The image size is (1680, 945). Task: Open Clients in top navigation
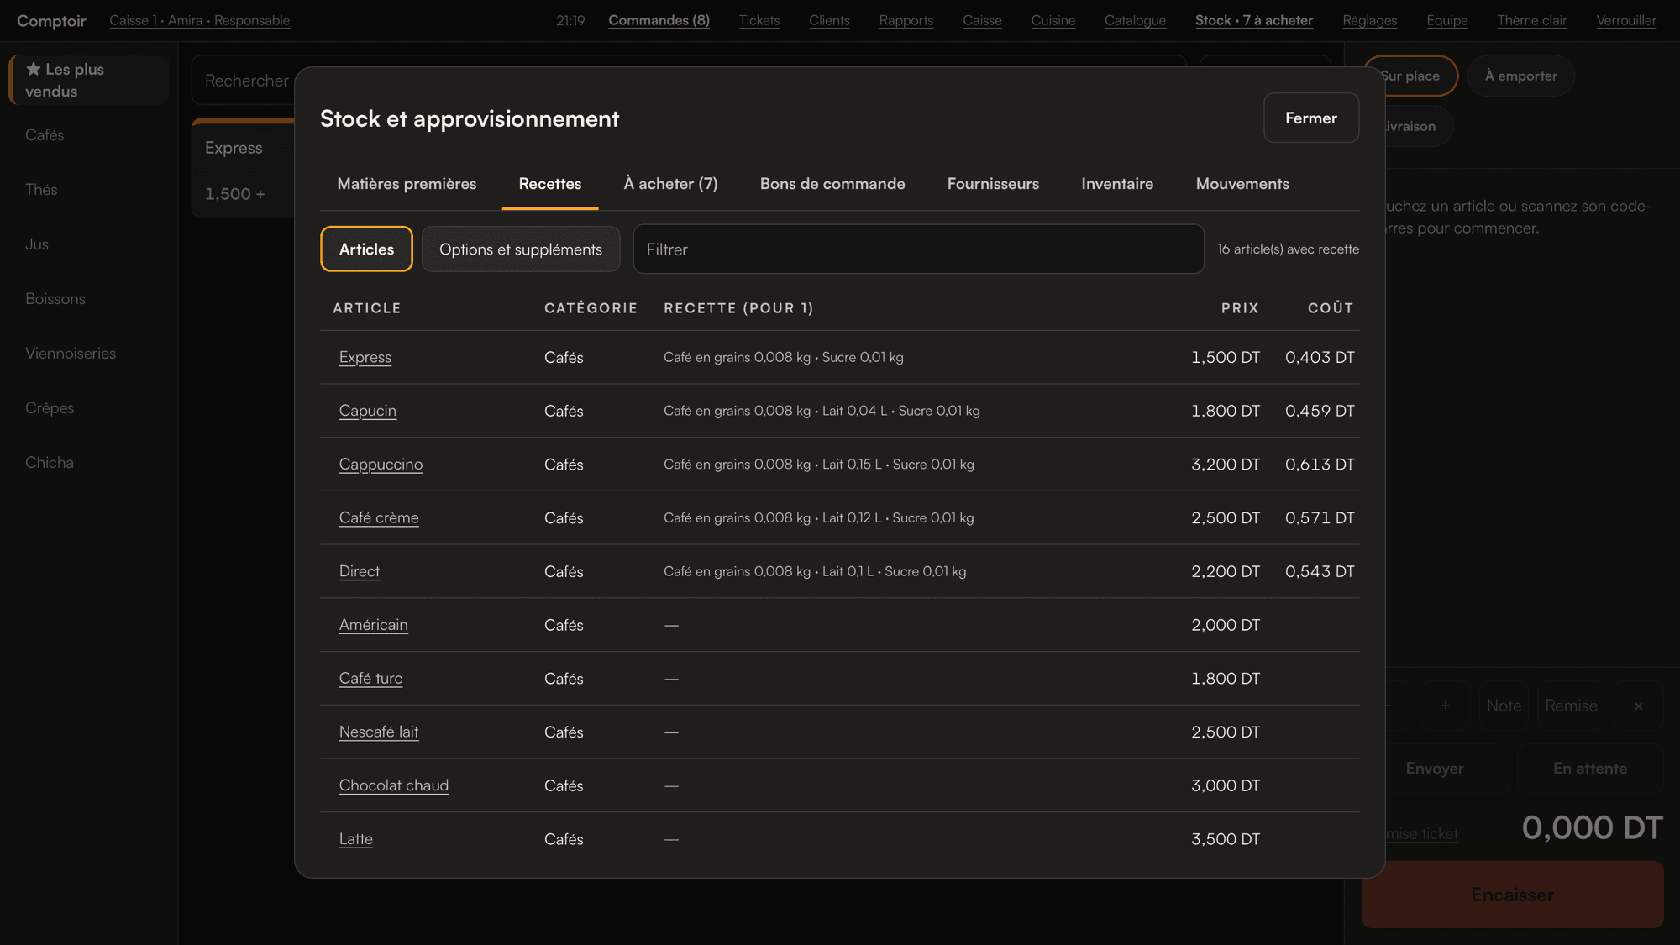(829, 20)
